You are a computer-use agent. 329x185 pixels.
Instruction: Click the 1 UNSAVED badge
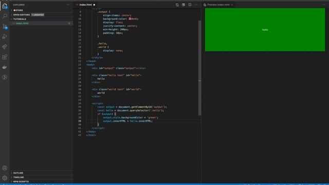point(38,15)
